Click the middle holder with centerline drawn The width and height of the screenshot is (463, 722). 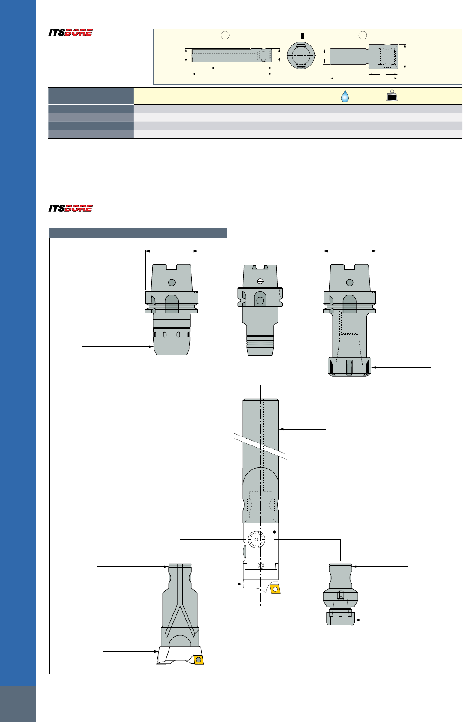(260, 310)
